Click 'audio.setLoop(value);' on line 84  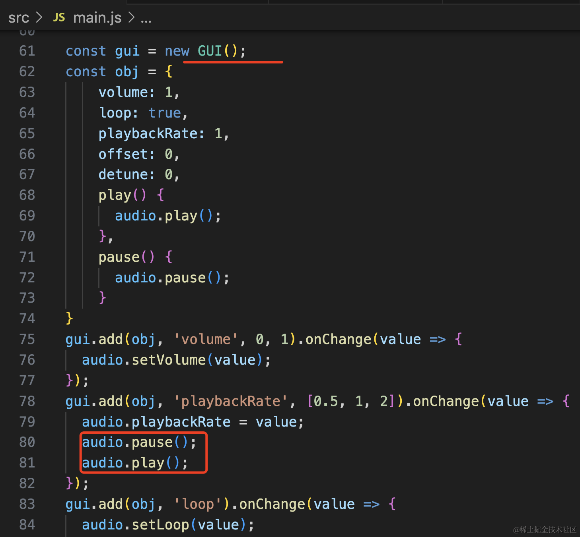coord(168,525)
